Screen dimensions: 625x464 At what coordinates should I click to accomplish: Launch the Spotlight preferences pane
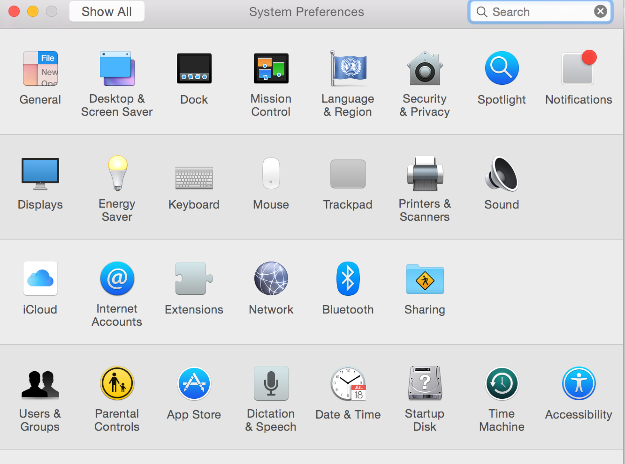pos(502,69)
